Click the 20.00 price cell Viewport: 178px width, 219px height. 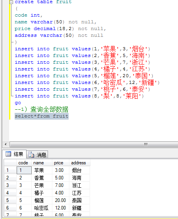61,200
